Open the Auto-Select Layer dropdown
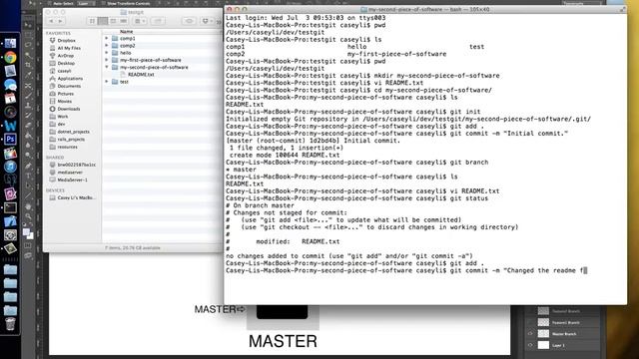 click(86, 3)
